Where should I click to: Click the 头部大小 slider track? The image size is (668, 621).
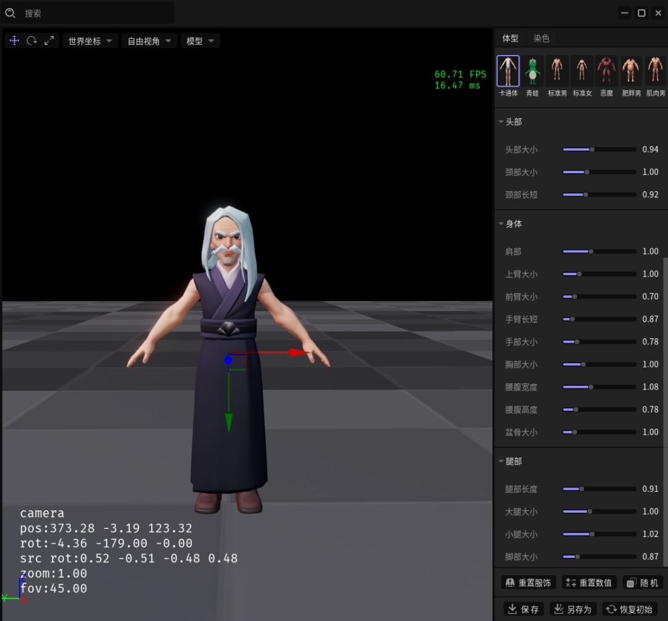[599, 150]
